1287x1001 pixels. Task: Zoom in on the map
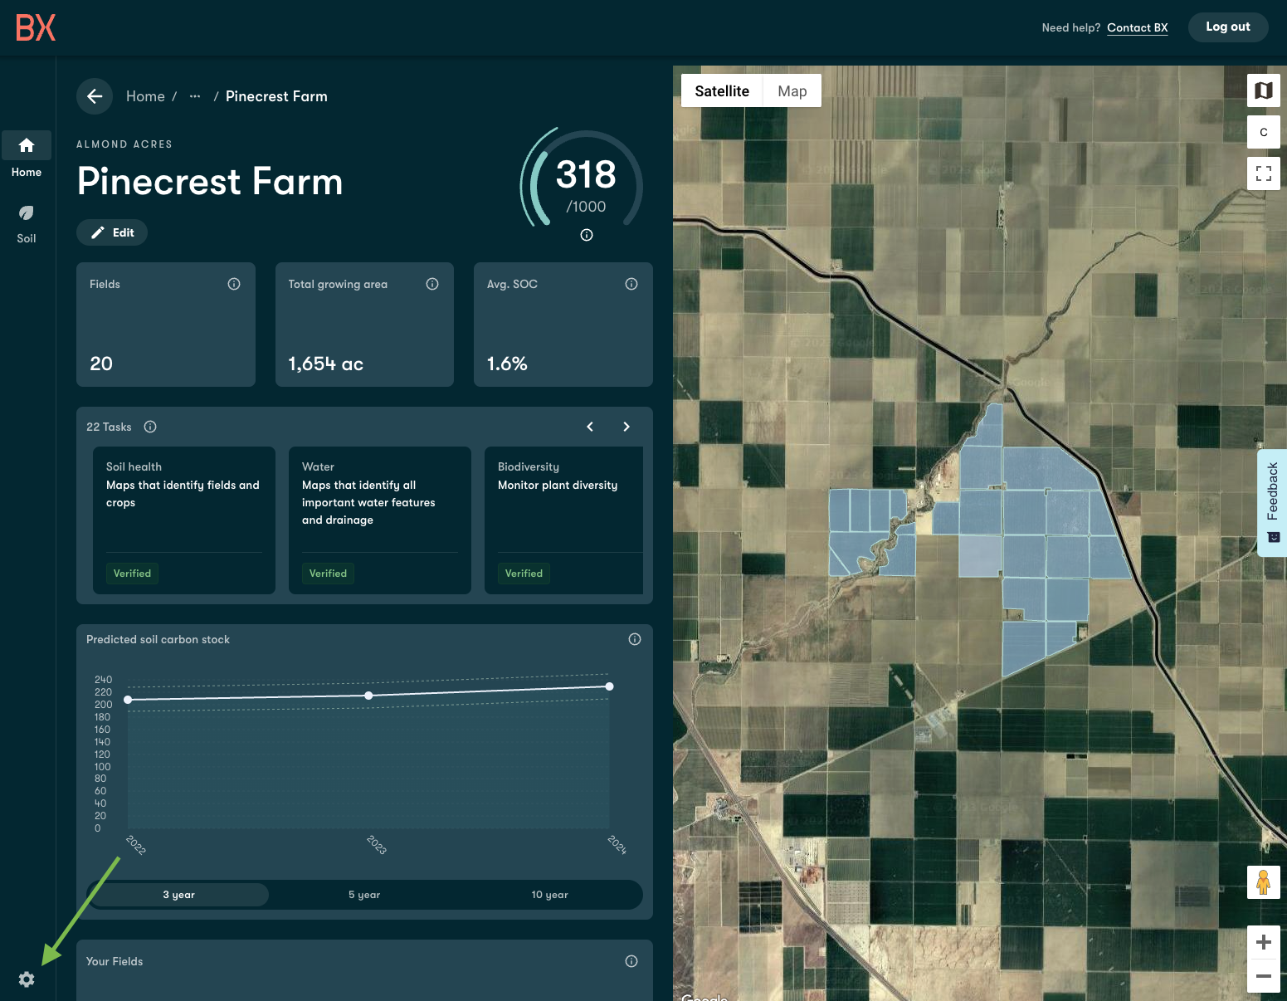(1263, 942)
